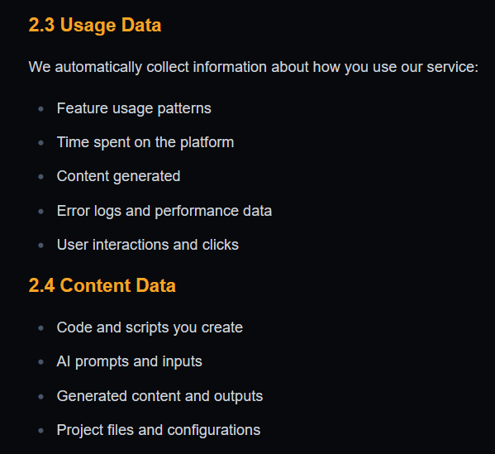Click 'Time spent on the platform' item

coord(145,142)
